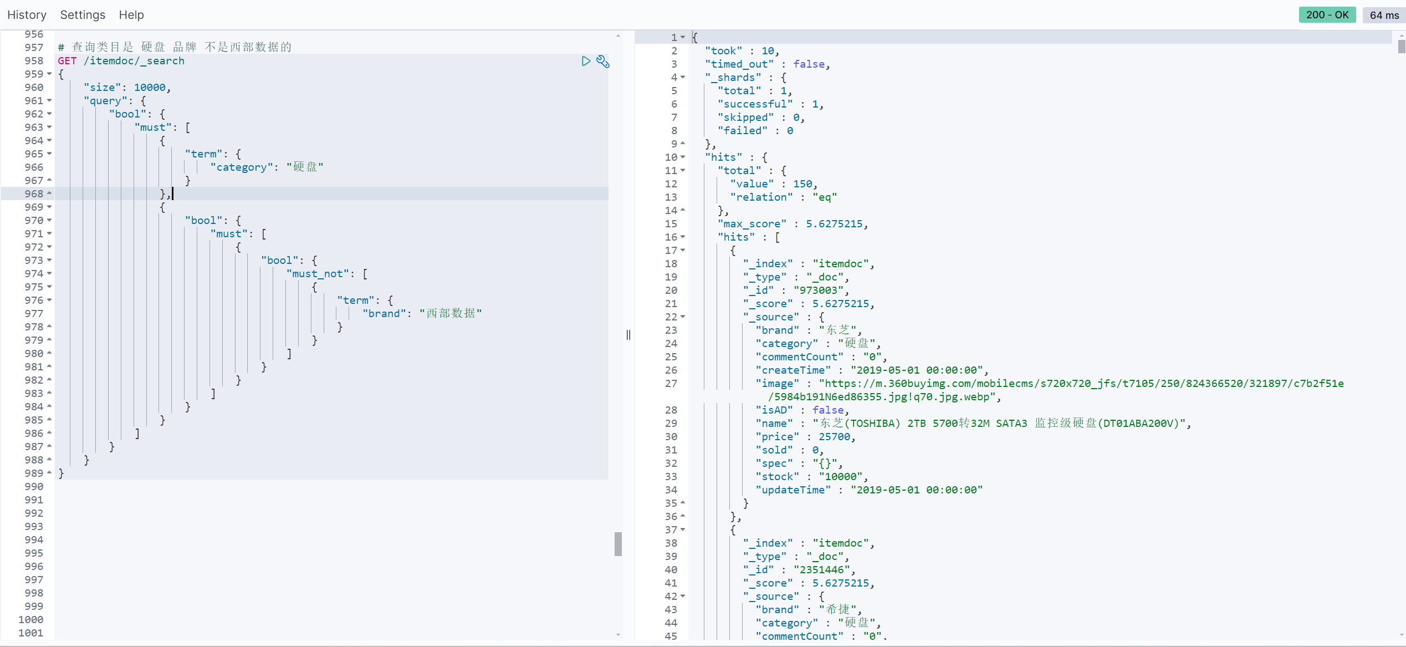The width and height of the screenshot is (1406, 647).
Task: Click the editor pane vertical scrollbar thumb
Action: (x=618, y=543)
